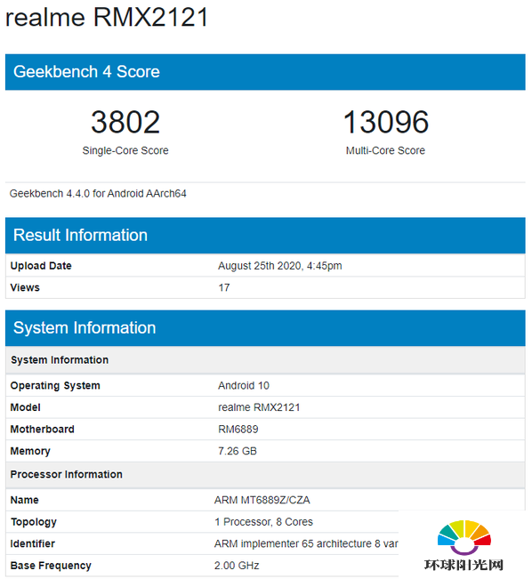The image size is (532, 579).
Task: Select the frequency value 2.00 GHz
Action: click(237, 566)
